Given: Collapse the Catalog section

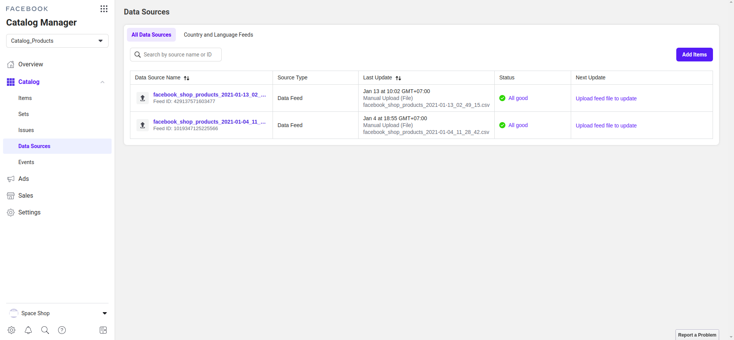Looking at the screenshot, I should pyautogui.click(x=102, y=82).
